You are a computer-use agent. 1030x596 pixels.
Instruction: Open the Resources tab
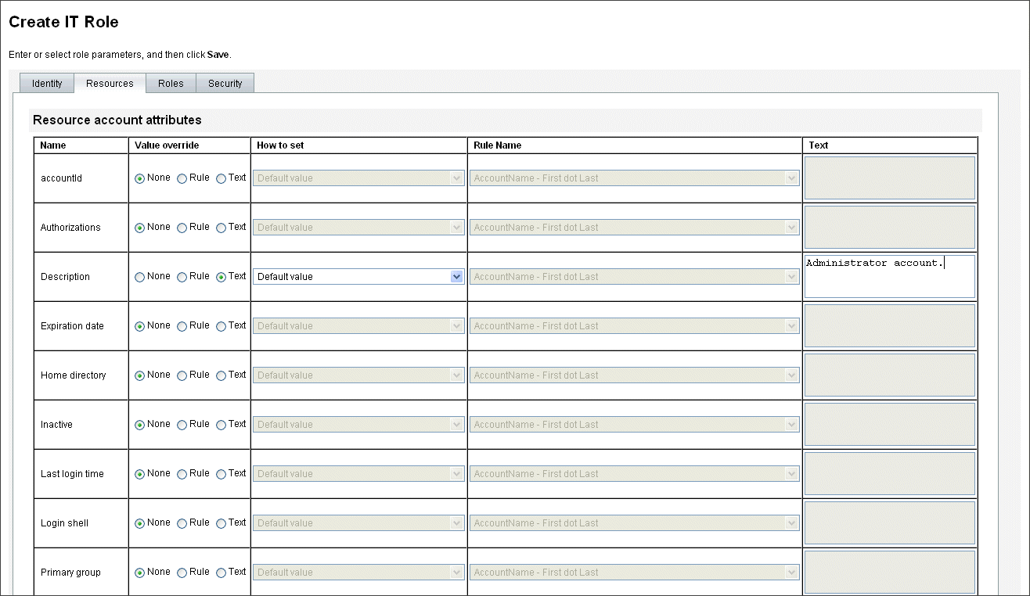[x=110, y=83]
